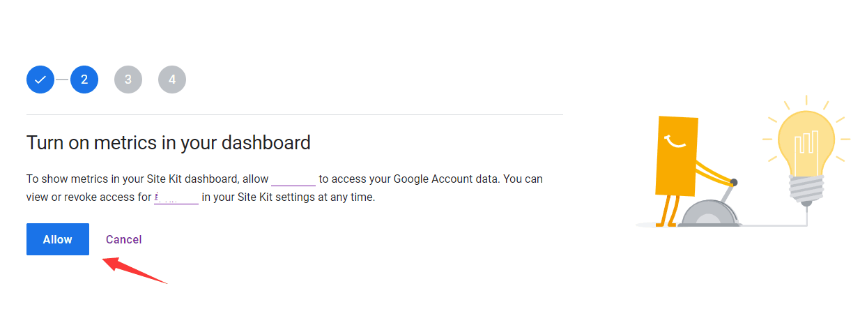Click the orange rectangle character body
This screenshot has width=867, height=316.
tap(677, 155)
